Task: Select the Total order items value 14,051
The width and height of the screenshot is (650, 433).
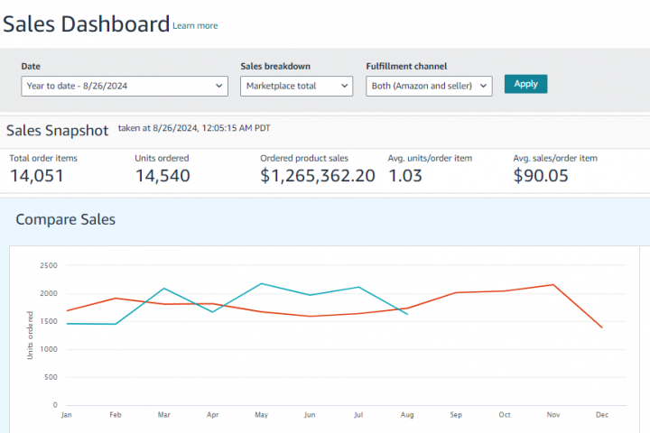Action: (x=37, y=176)
